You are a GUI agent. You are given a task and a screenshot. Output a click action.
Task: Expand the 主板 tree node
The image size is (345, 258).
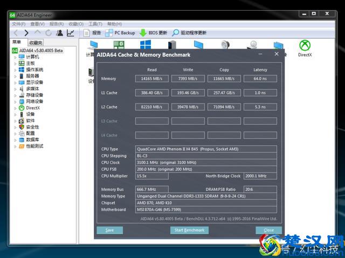click(x=15, y=64)
